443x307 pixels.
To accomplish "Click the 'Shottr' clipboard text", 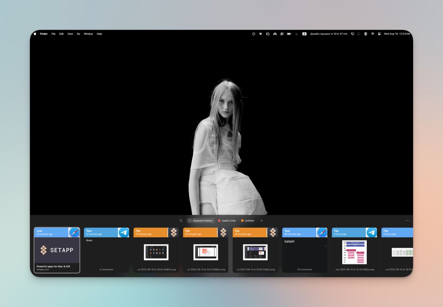I will [x=89, y=240].
